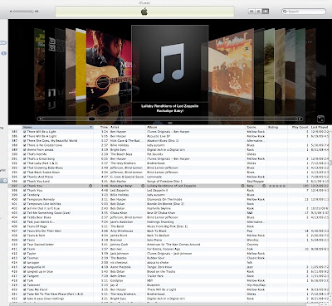Image resolution: width=332 pixels, height=306 pixels.
Task: Click Cover Flow scrollbar right arrow
Action: click(300, 119)
